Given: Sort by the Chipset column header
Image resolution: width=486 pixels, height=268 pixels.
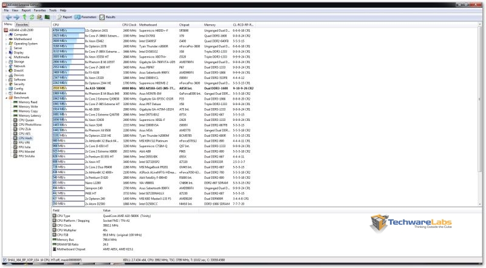Looking at the screenshot, I should coord(191,25).
